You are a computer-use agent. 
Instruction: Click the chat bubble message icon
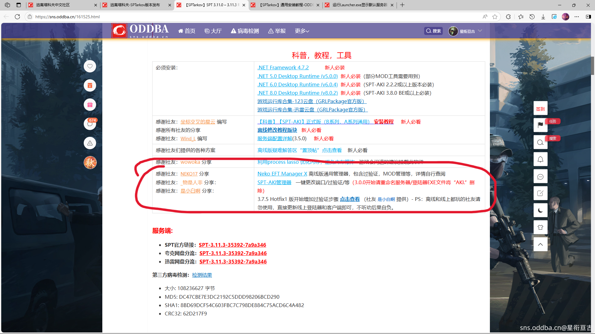[x=540, y=177]
